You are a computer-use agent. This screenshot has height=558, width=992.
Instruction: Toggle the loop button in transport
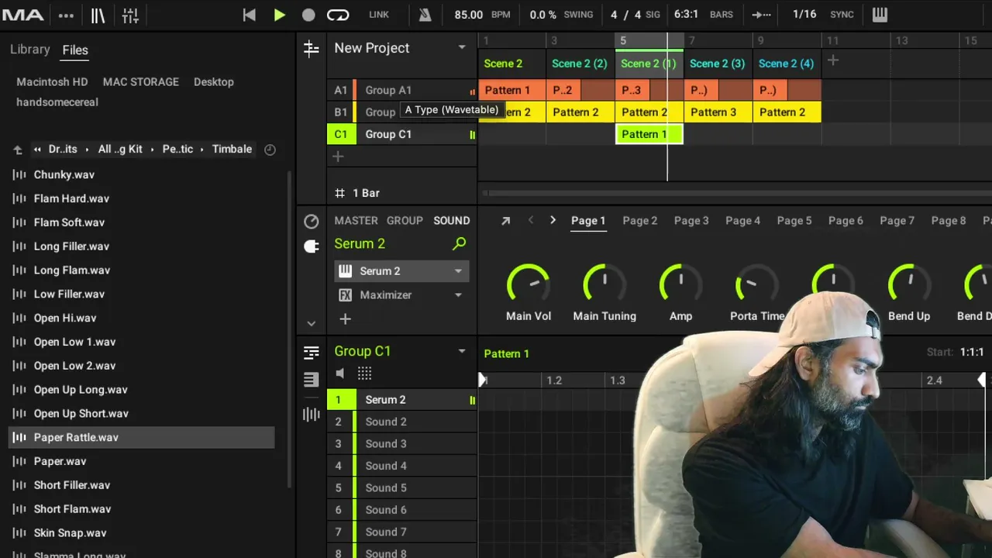(x=338, y=15)
